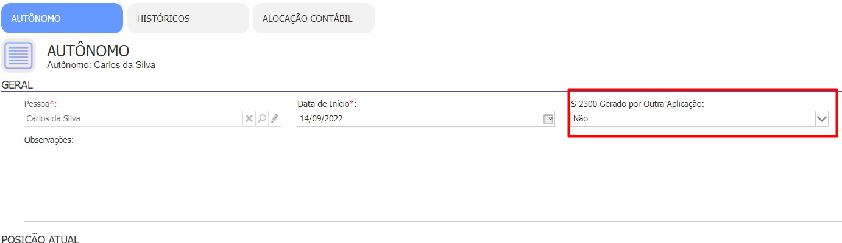
Task: Open person lookup with the magnifier icon
Action: tap(262, 119)
